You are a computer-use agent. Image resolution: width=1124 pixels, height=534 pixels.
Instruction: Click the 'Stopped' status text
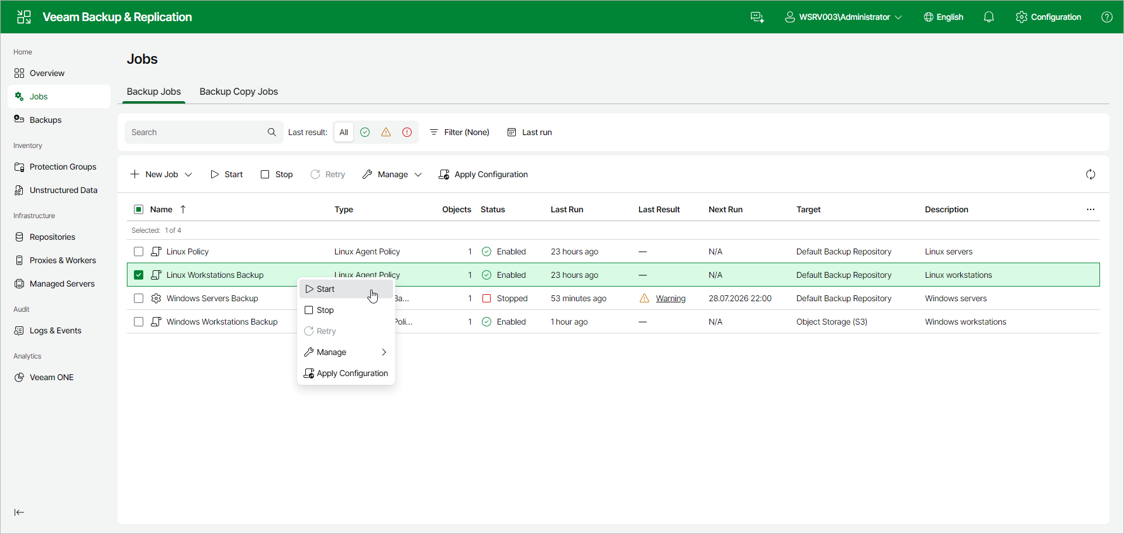click(512, 298)
